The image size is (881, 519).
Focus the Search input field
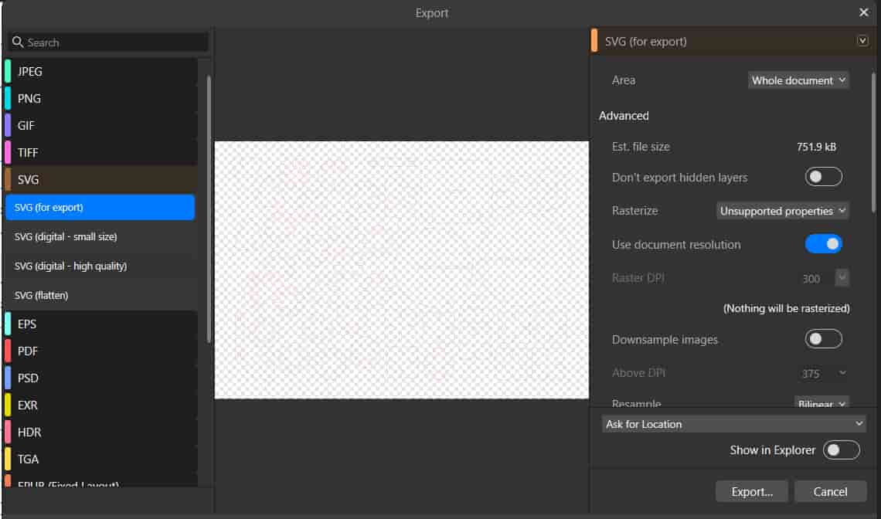(x=108, y=42)
